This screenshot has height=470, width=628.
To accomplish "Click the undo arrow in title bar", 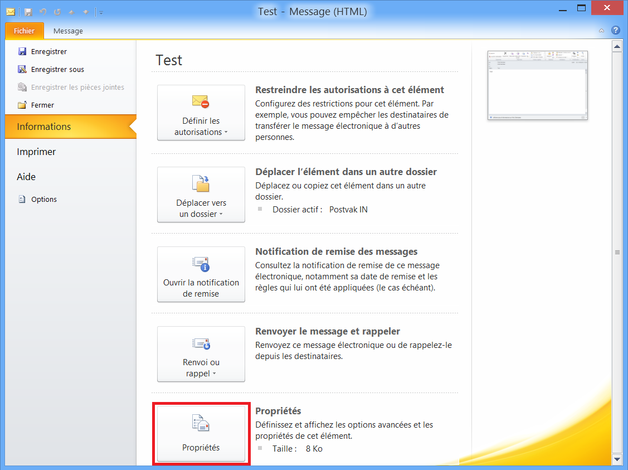I will click(x=43, y=12).
